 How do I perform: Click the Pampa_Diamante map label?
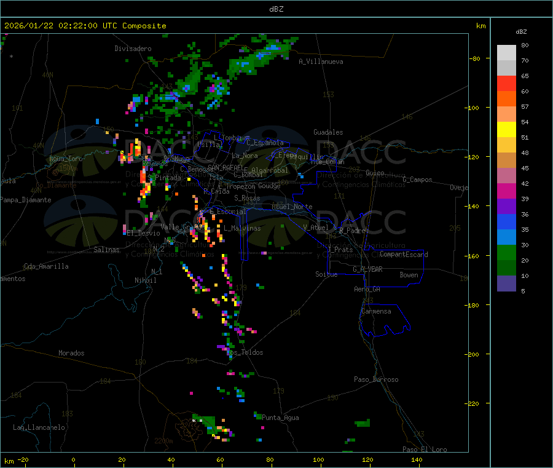pos(26,200)
